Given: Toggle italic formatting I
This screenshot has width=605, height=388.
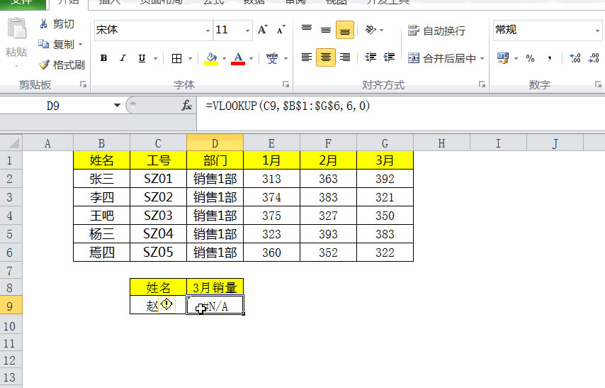Looking at the screenshot, I should click(123, 58).
